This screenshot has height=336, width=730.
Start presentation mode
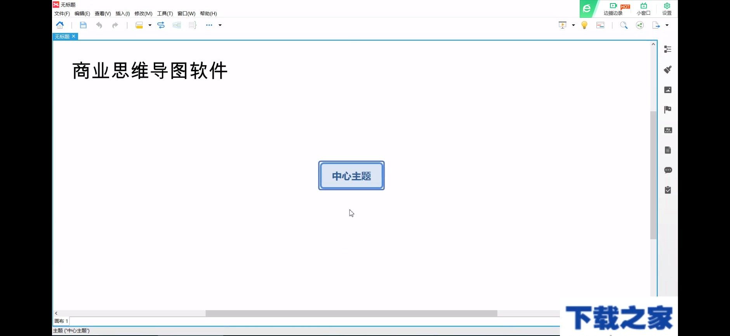click(x=563, y=25)
